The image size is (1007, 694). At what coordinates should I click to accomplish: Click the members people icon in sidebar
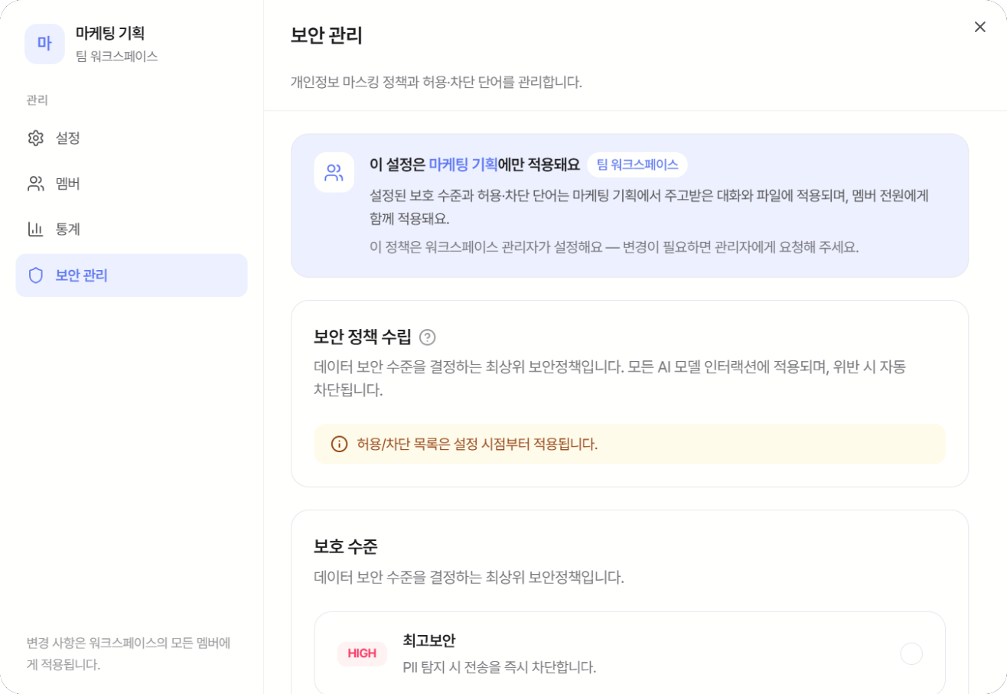click(x=36, y=184)
